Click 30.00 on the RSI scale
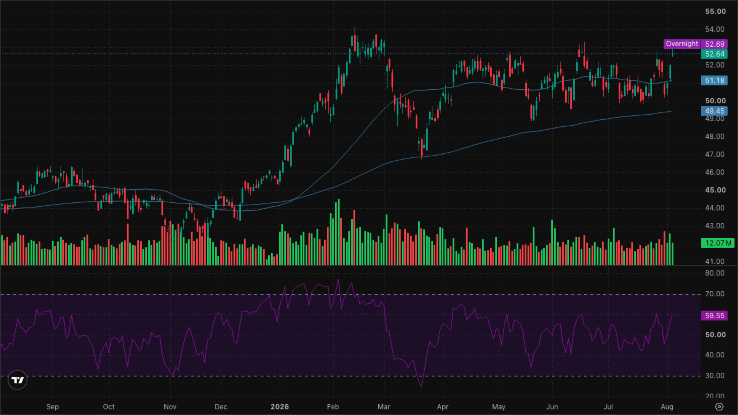The height and width of the screenshot is (415, 738). point(715,376)
